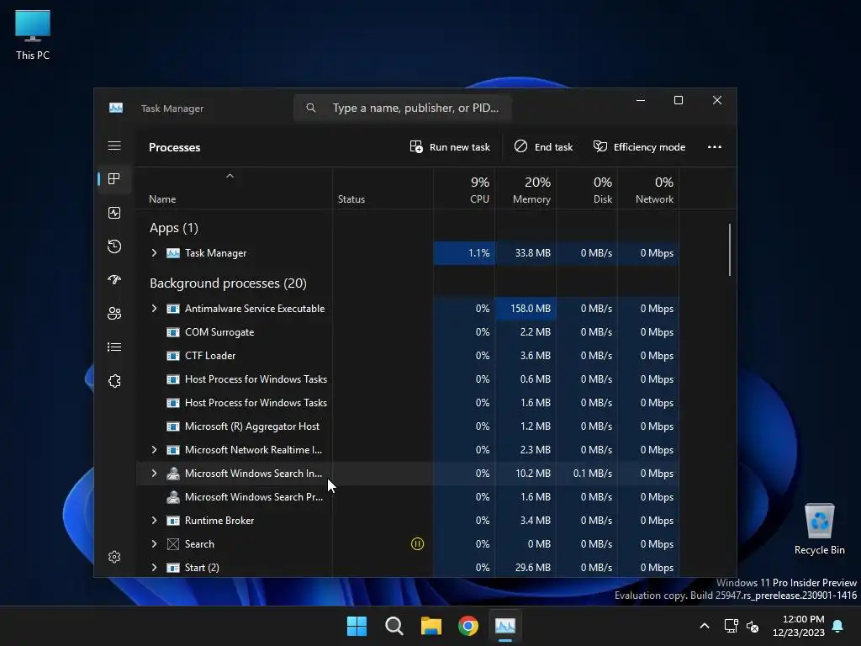
Task: Expand the Search process row
Action: tap(155, 544)
